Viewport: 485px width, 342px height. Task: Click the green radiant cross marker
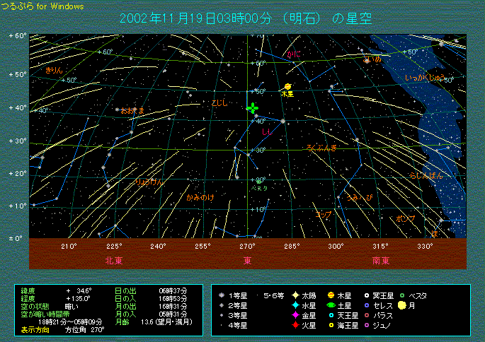[x=253, y=108]
